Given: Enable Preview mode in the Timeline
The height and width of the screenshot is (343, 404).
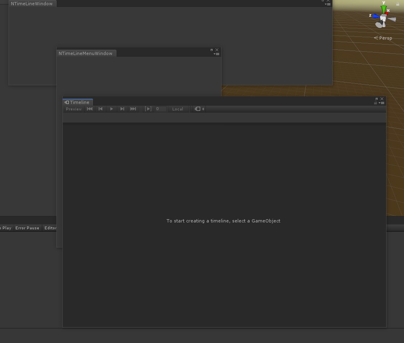Looking at the screenshot, I should pyautogui.click(x=74, y=109).
